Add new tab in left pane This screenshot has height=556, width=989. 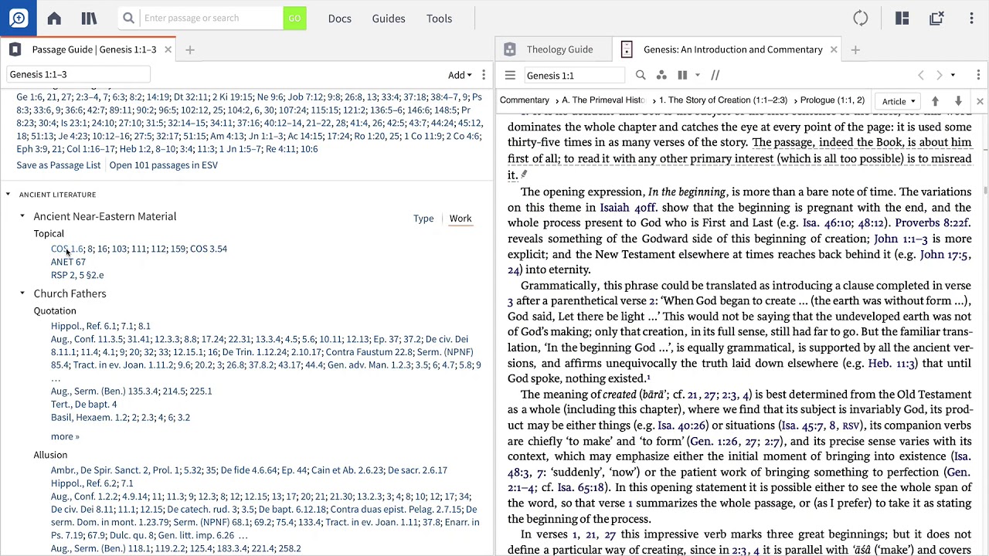point(189,49)
